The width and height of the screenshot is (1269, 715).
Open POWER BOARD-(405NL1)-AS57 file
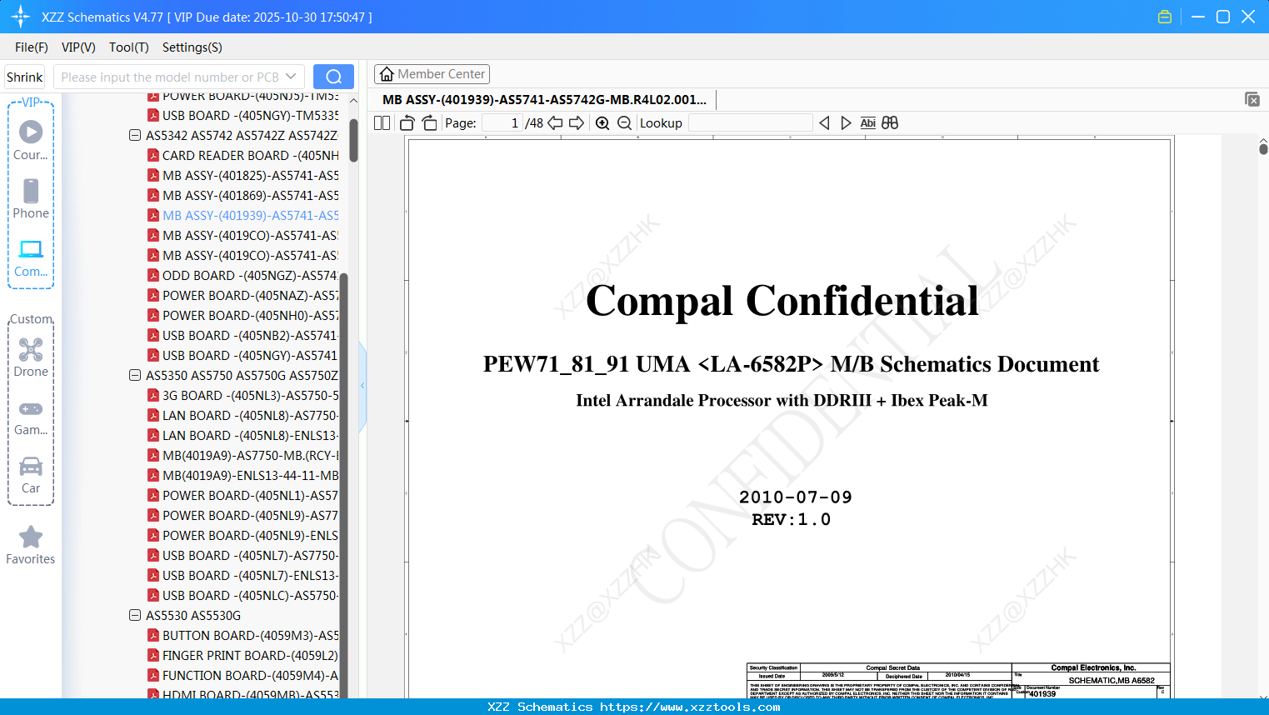243,496
